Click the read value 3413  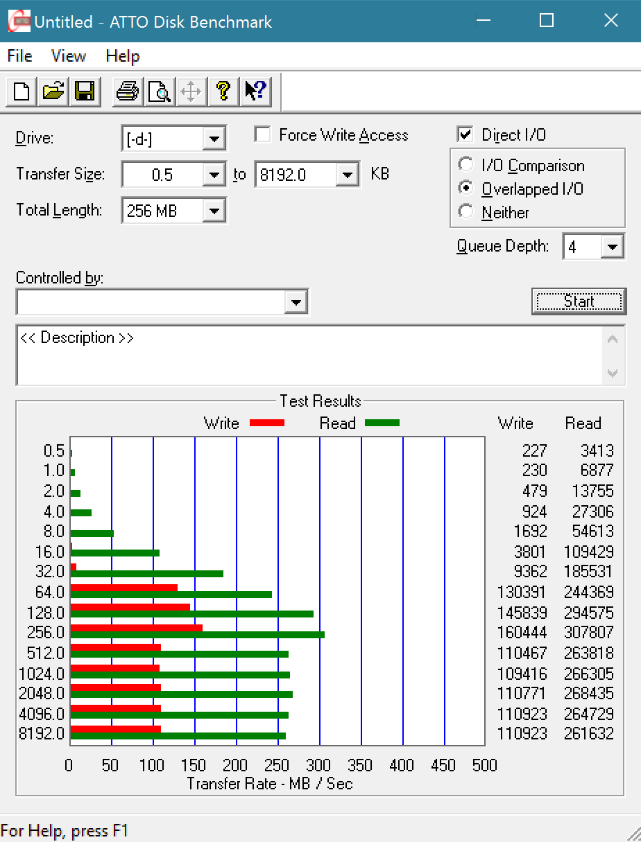pyautogui.click(x=597, y=450)
